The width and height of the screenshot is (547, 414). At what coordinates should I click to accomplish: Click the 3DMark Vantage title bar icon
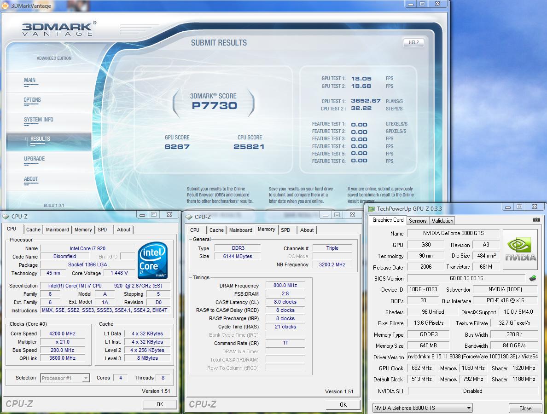[x=5, y=6]
